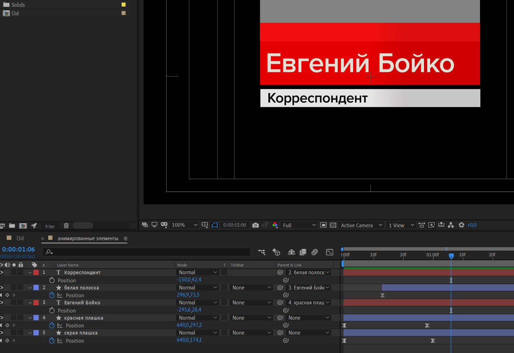Viewport: 514px width, 353px height.
Task: Collapse the белая полоска layer twirl arrow
Action: point(30,288)
